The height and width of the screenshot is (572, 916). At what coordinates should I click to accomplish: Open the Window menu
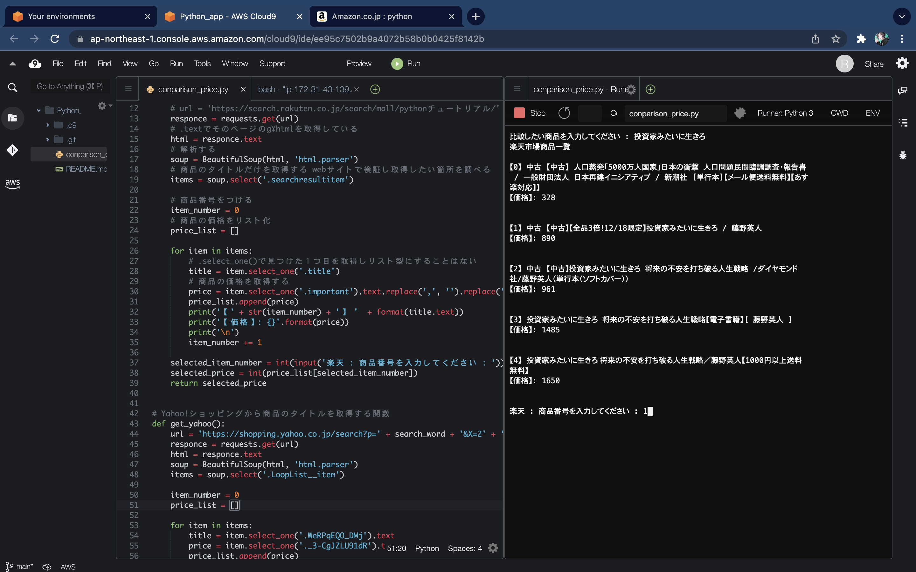[235, 63]
